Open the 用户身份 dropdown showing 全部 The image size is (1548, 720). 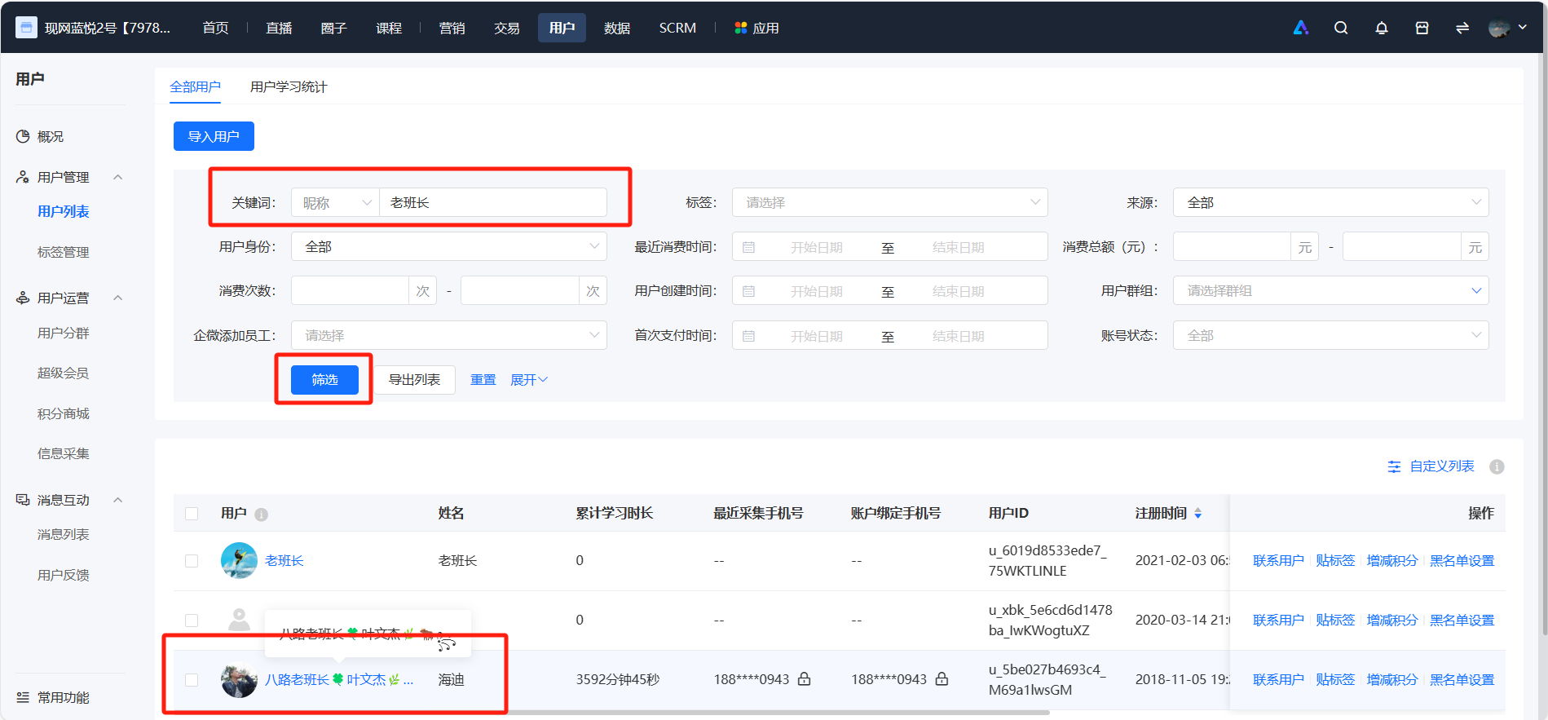point(448,246)
